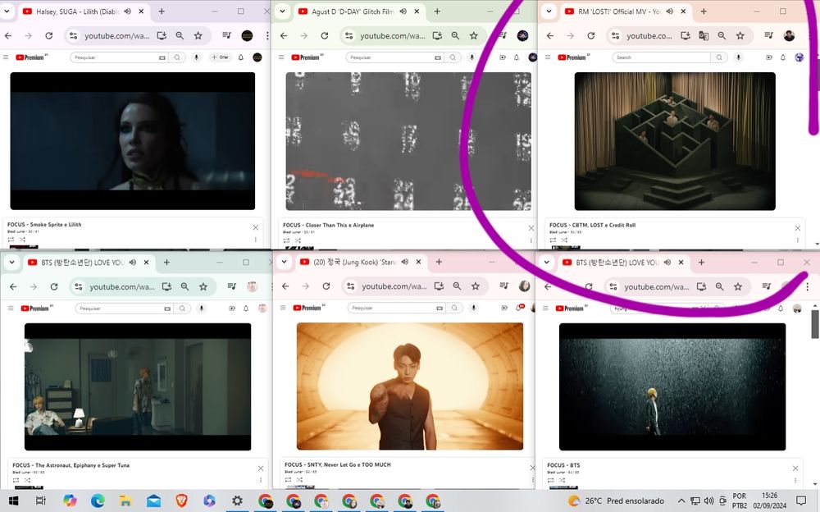Open Chrome three-dot menu in bottom-right BTS window
820x512 pixels.
click(808, 286)
